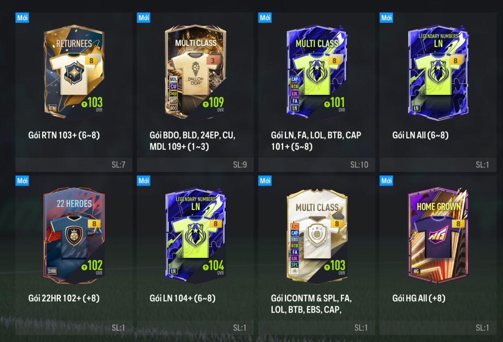Screen dimensions: 503x342
Task: Click the crown ball badge on 22 Heroes shirt
Action: point(74,236)
